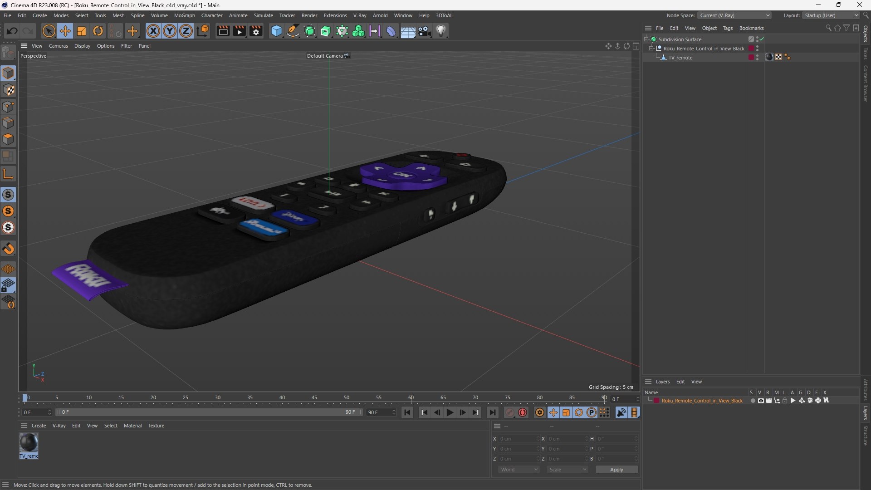Add a Subdivision Surface generator
This screenshot has height=490, width=871.
pos(309,31)
